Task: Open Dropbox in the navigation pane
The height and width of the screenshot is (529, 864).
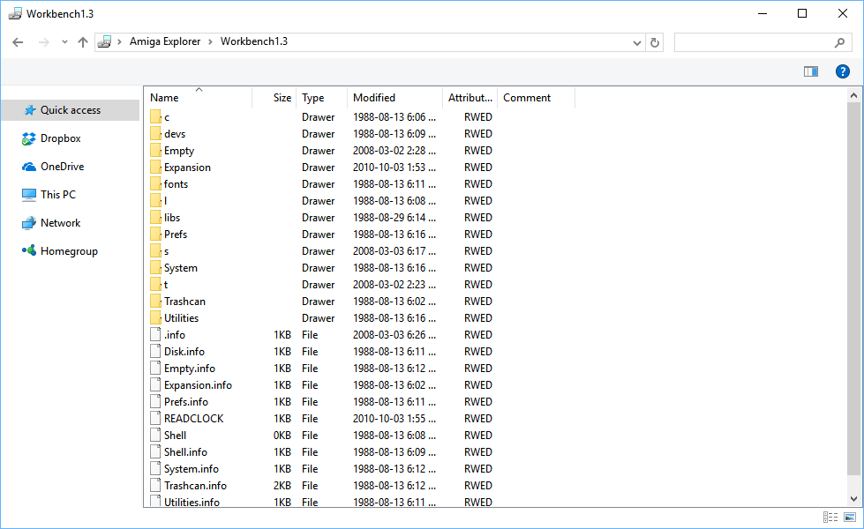Action: pos(61,138)
